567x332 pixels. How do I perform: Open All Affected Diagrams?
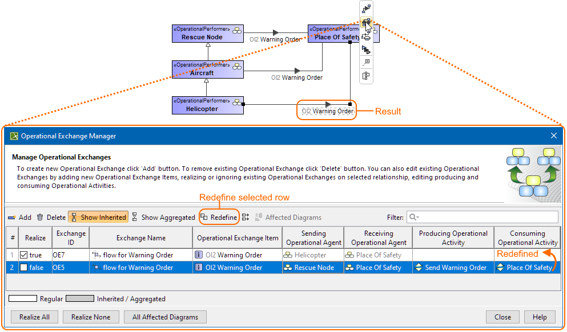pyautogui.click(x=165, y=317)
